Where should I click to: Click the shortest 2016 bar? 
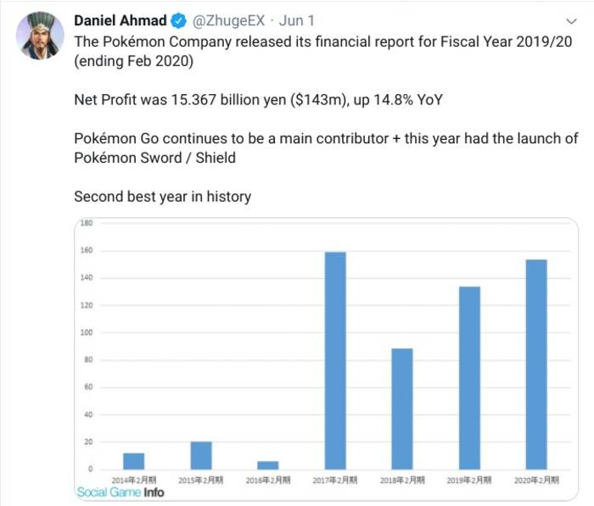(x=267, y=464)
